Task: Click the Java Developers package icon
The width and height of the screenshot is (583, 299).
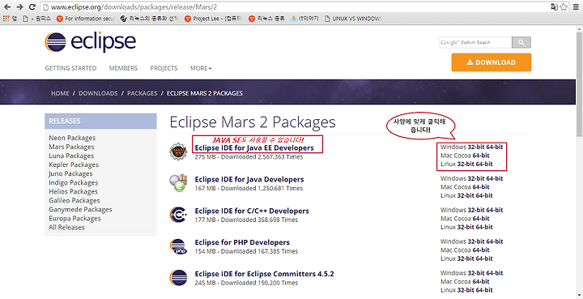Action: [178, 183]
